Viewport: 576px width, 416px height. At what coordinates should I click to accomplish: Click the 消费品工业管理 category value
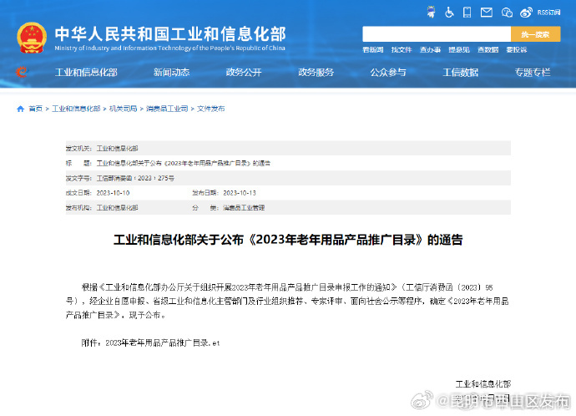pyautogui.click(x=244, y=208)
